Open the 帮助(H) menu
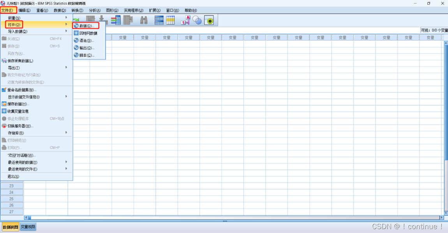 pos(190,10)
